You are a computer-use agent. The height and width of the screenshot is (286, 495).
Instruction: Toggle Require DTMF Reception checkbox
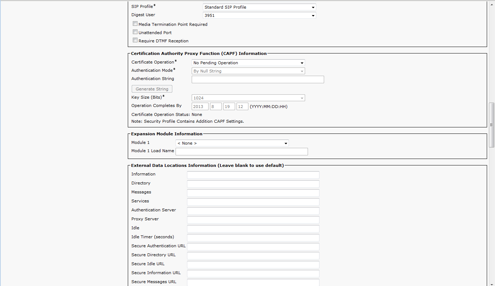(x=135, y=40)
